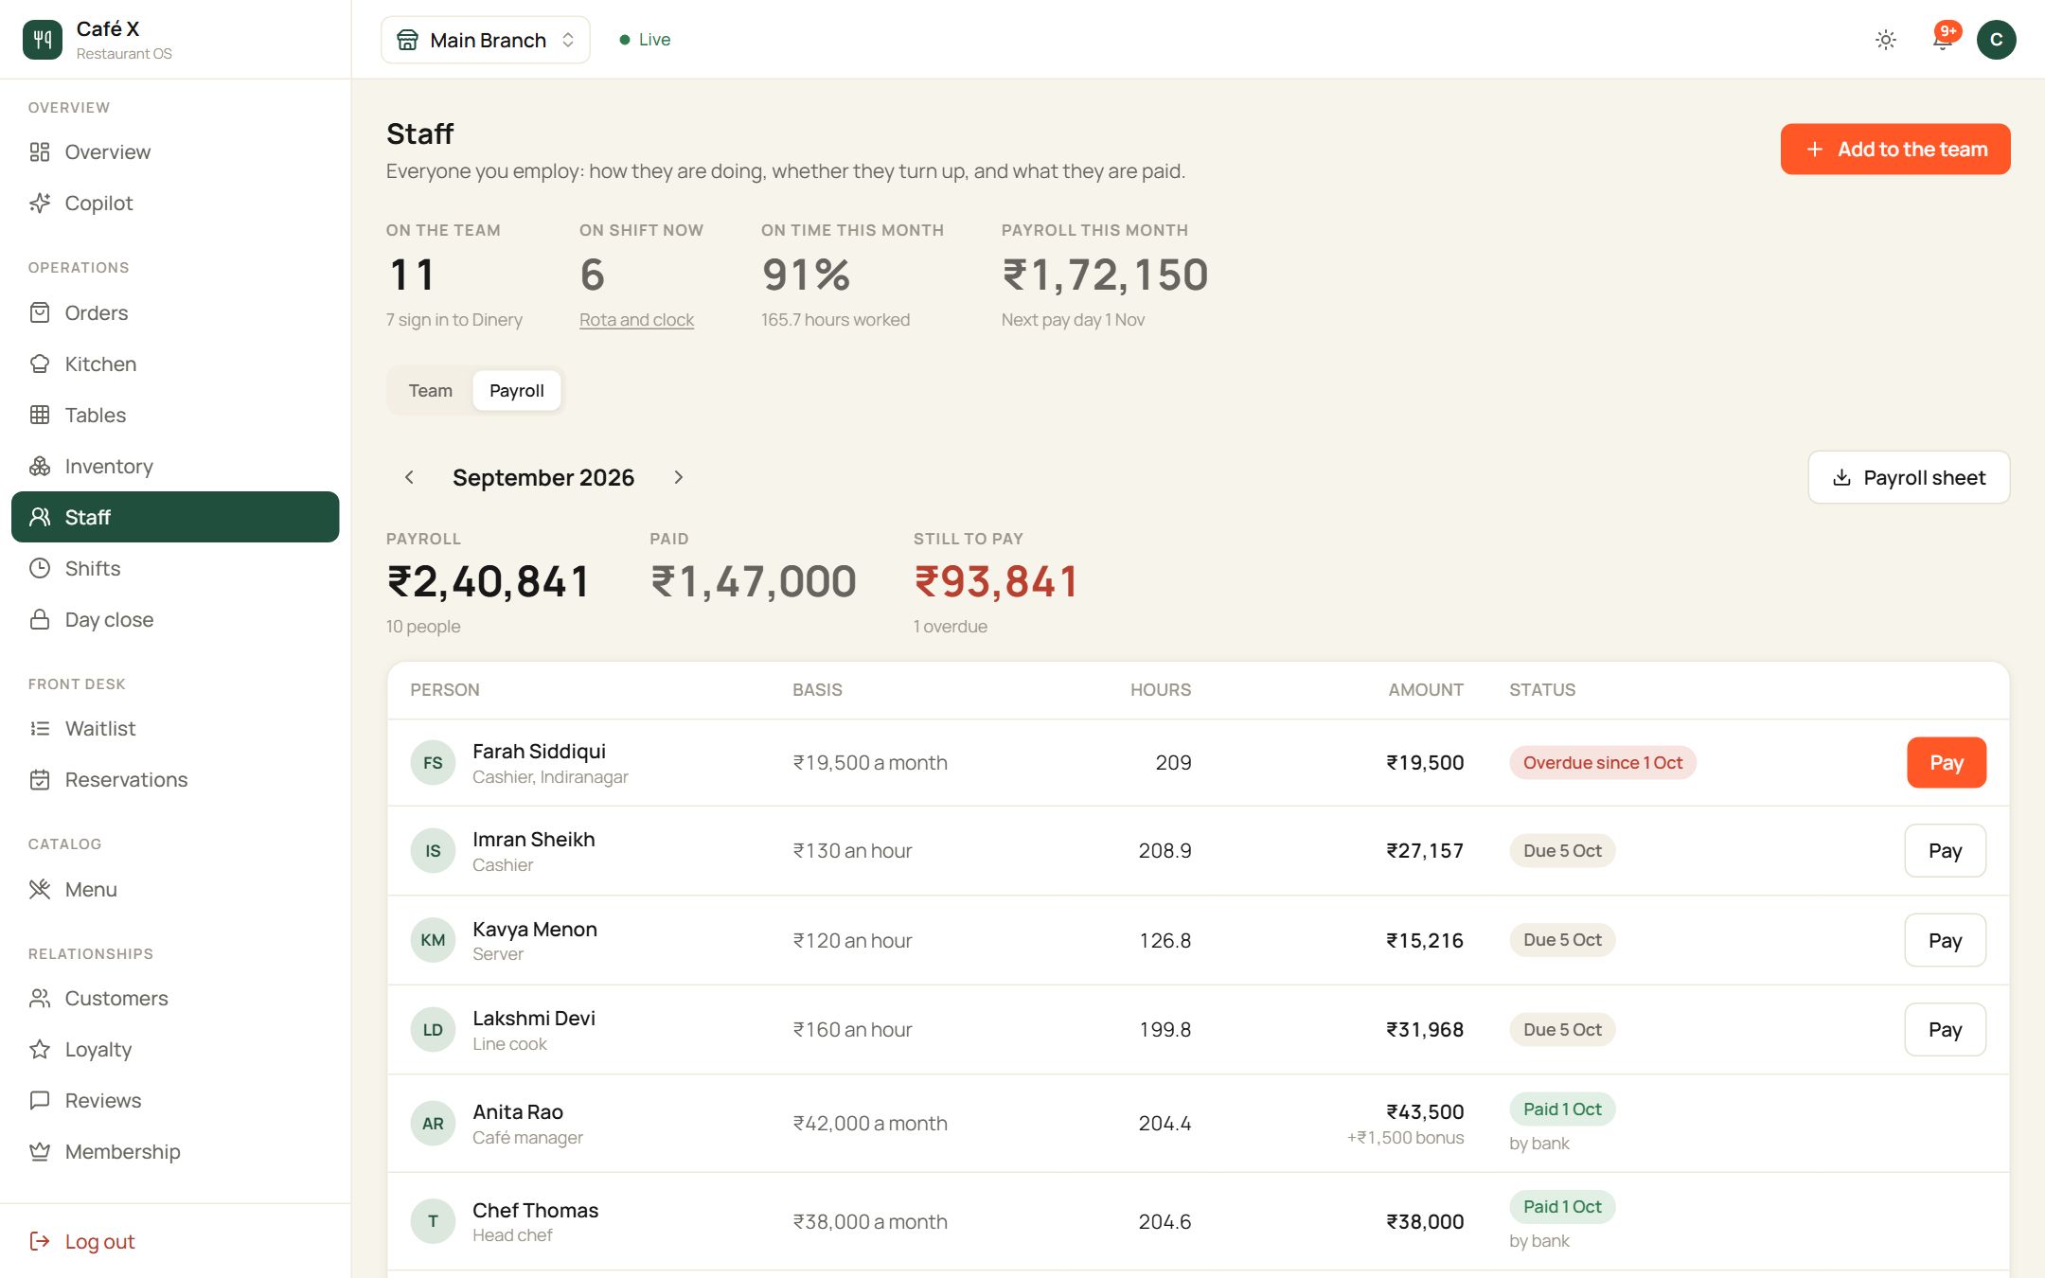Open the Waitlist page

click(x=175, y=729)
